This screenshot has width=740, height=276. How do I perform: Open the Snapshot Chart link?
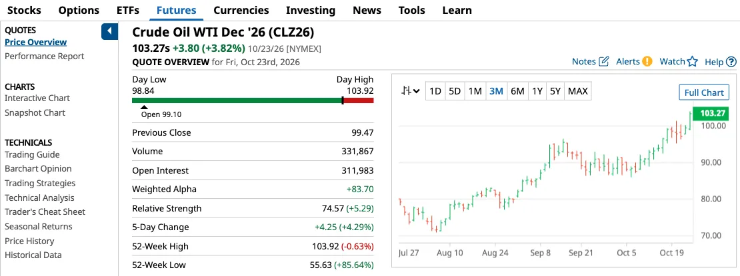click(35, 112)
